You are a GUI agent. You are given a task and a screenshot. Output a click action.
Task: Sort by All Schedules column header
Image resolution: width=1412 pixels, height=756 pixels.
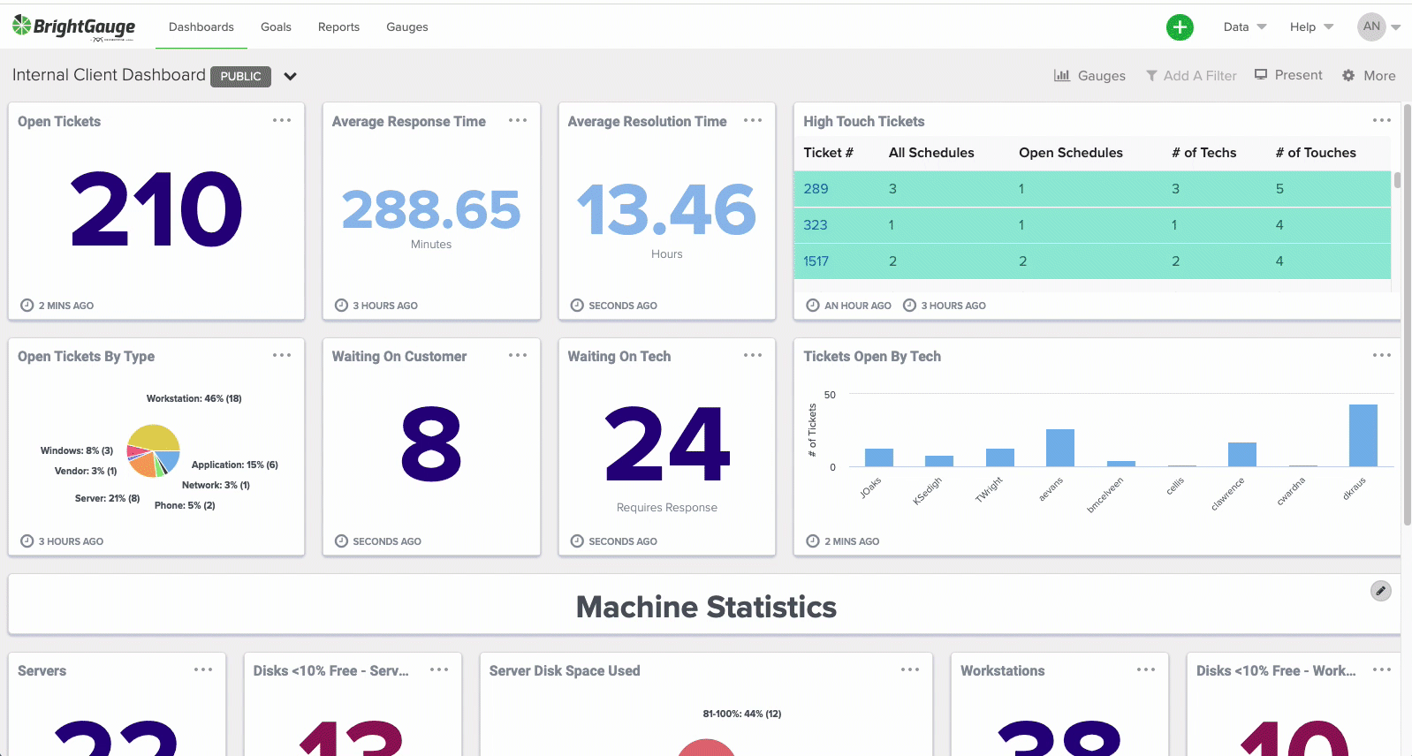931,152
